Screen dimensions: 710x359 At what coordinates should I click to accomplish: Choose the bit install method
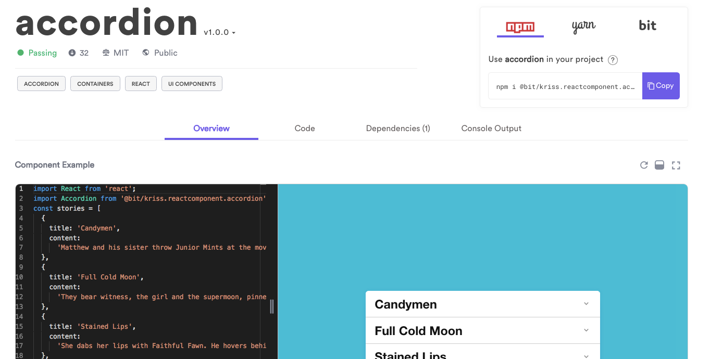point(647,25)
